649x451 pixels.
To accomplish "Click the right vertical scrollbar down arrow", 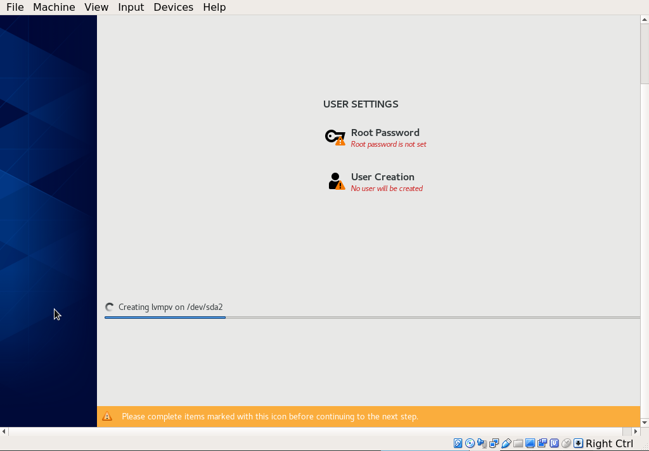I will click(645, 424).
